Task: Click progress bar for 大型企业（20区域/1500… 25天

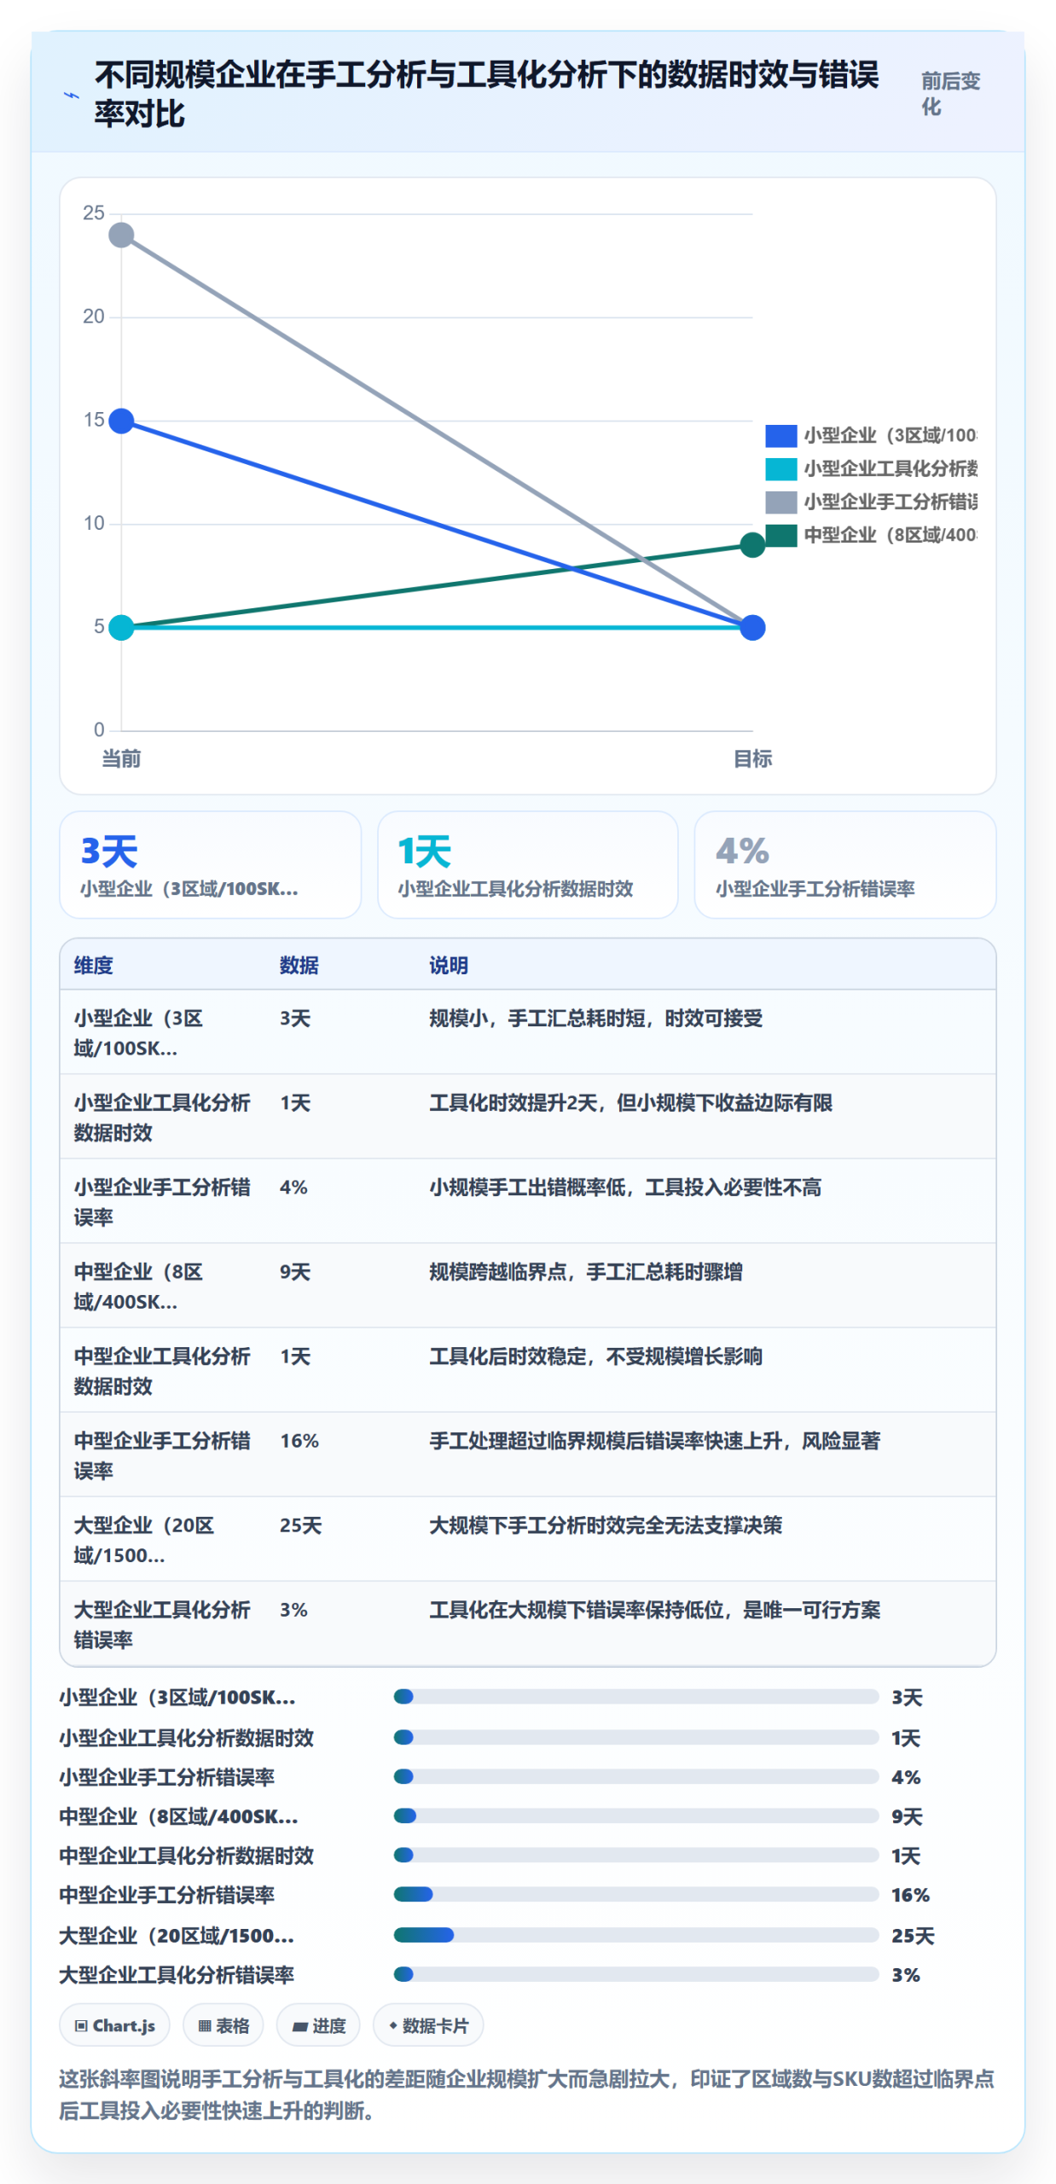Action: pyautogui.click(x=636, y=1935)
